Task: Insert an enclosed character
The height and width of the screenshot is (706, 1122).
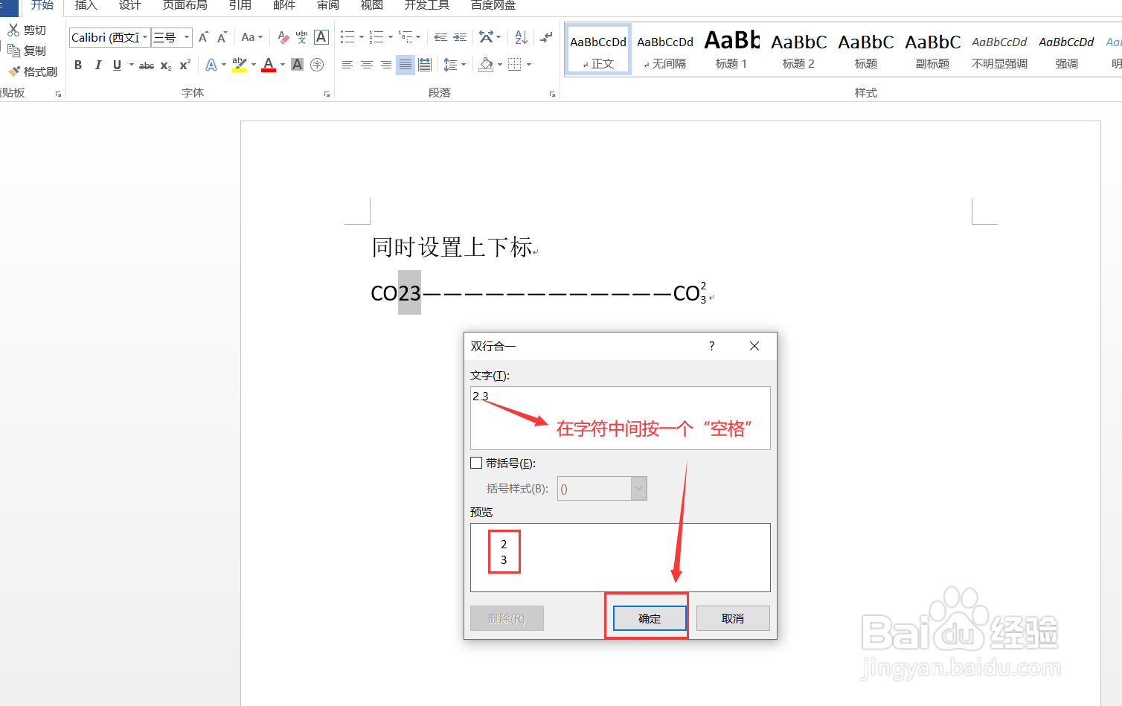Action: [x=317, y=65]
